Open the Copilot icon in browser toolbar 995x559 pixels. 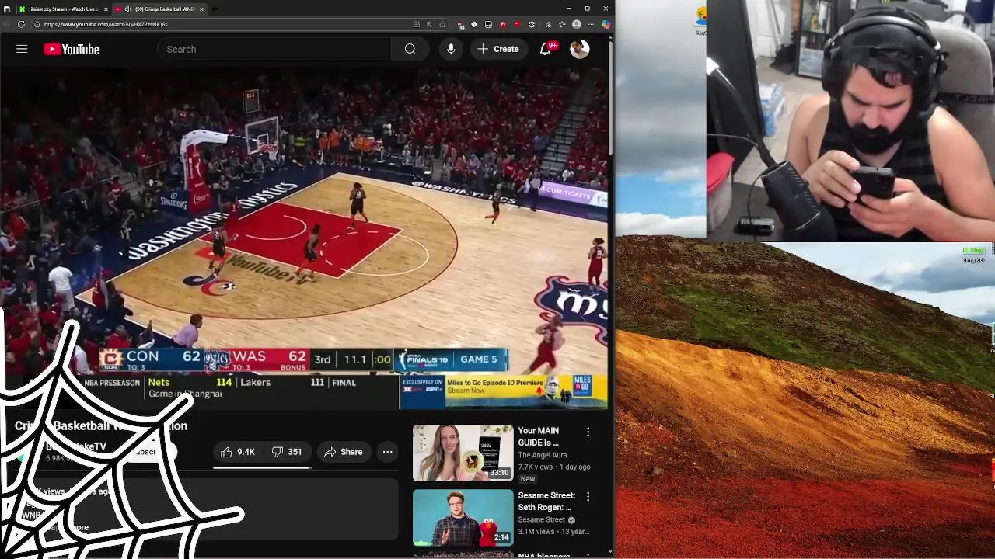click(x=606, y=24)
